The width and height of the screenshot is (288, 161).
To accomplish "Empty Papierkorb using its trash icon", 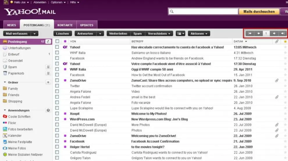I will (x=48, y=73).
